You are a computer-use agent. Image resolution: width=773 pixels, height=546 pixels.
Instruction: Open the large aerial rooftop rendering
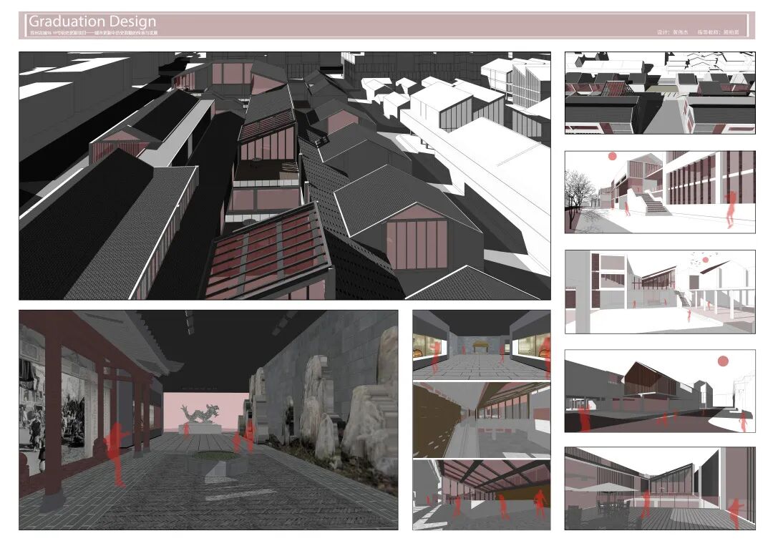click(x=285, y=176)
